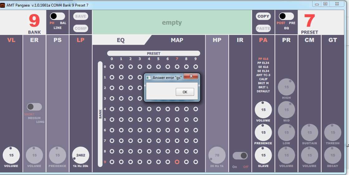Toggle the POST/PRE EQ switch
This screenshot has width=349, height=175.
[286, 16]
